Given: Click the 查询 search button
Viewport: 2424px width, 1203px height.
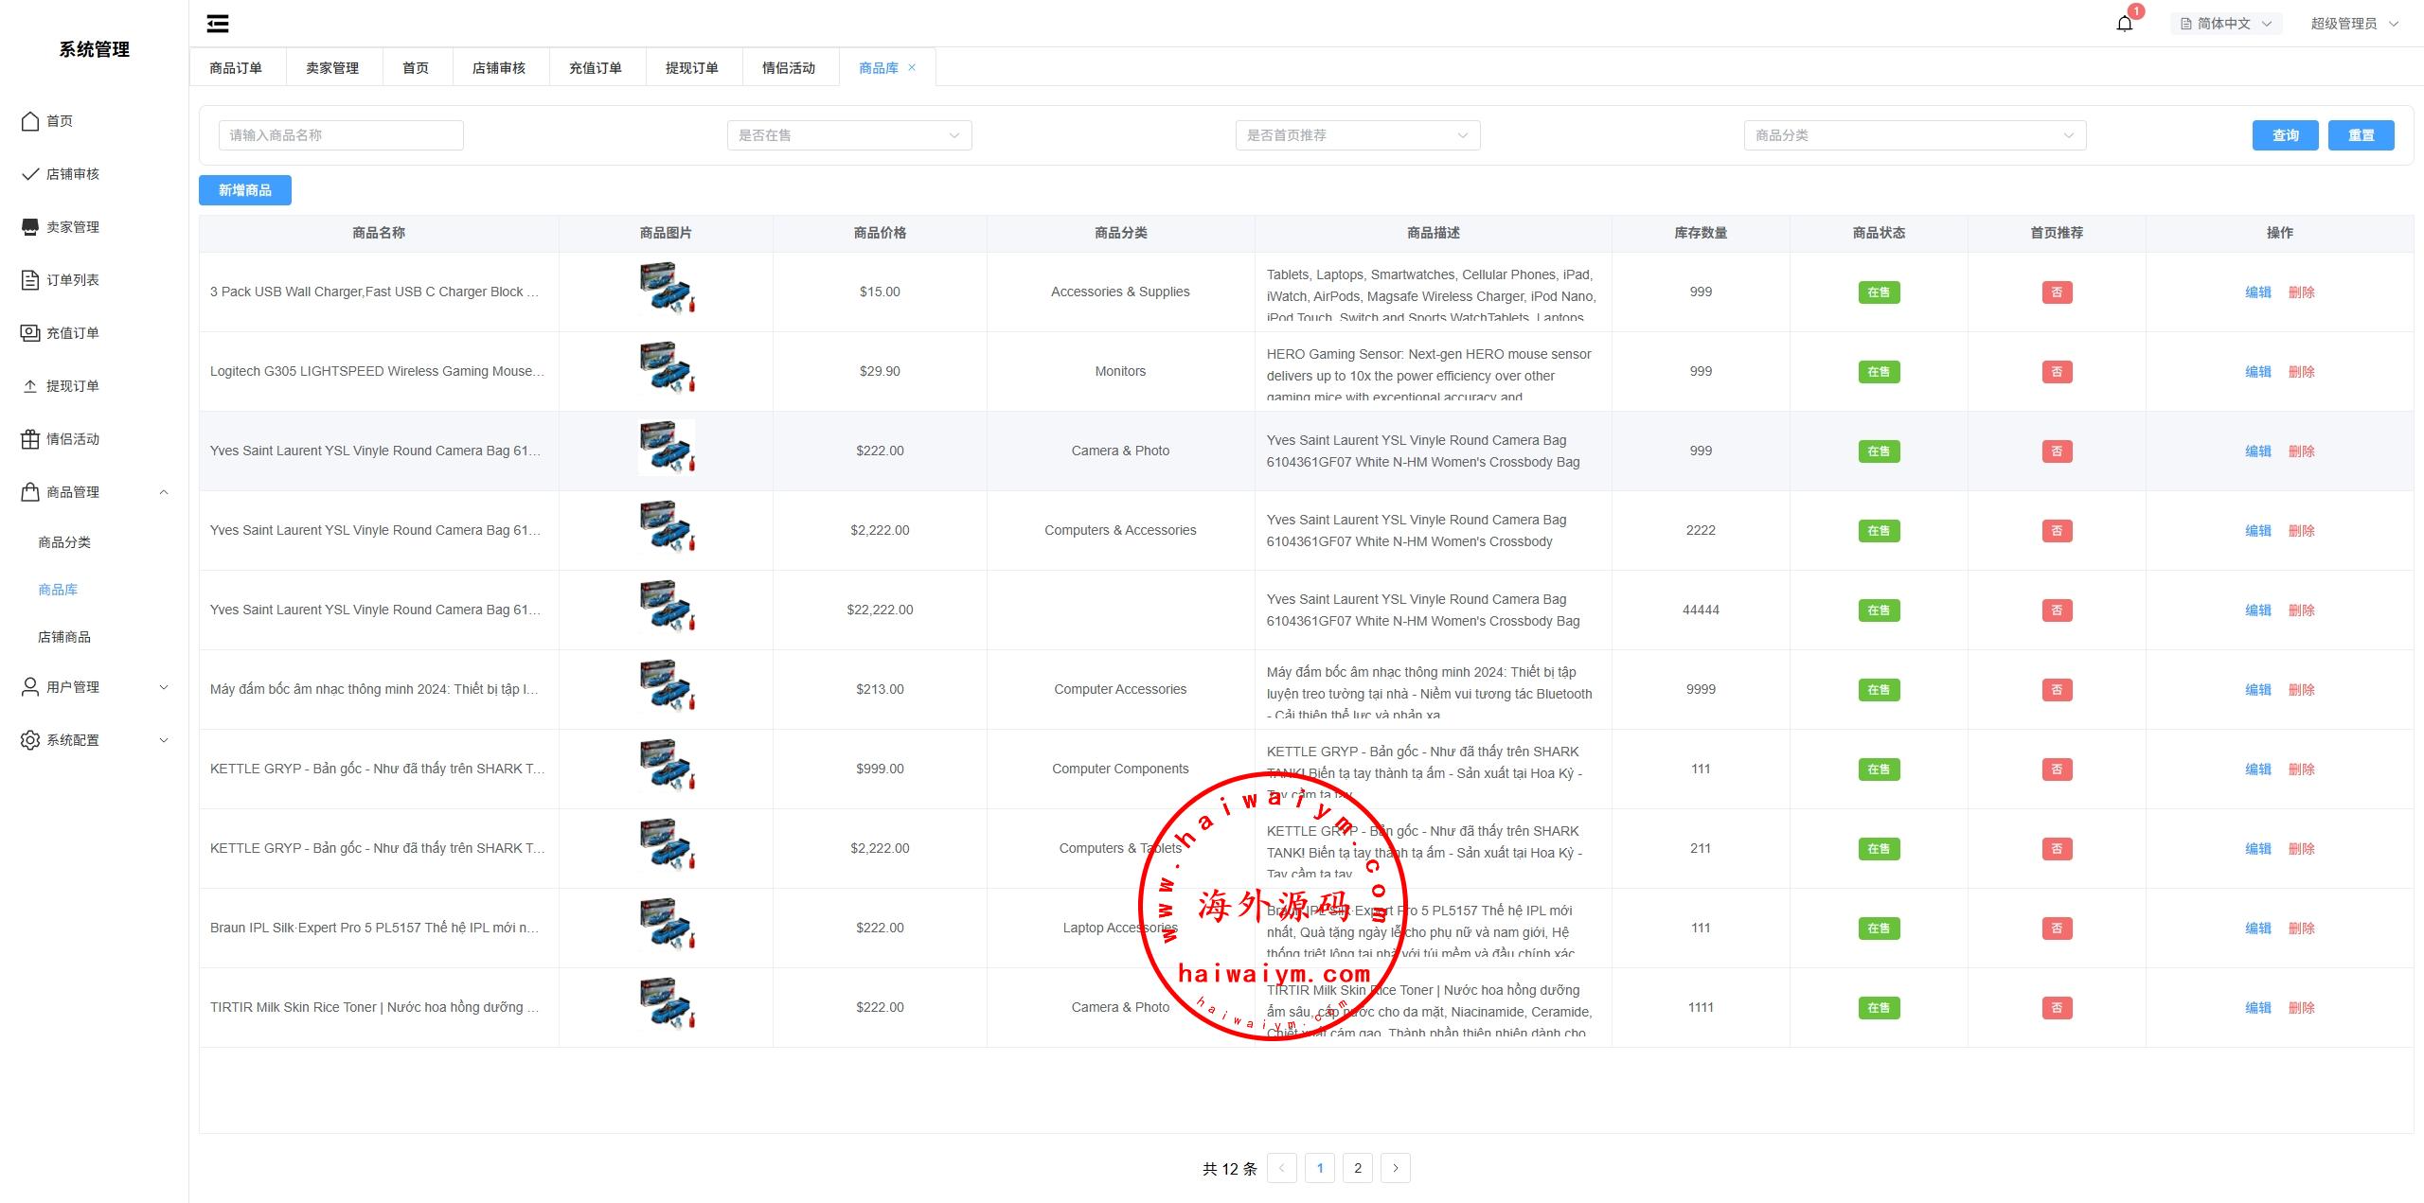Looking at the screenshot, I should (2285, 135).
